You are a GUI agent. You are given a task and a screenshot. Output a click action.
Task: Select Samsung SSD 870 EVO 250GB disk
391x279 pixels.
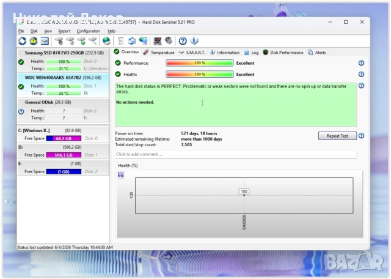tap(64, 61)
